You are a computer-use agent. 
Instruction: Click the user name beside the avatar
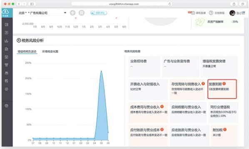[x=241, y=13]
